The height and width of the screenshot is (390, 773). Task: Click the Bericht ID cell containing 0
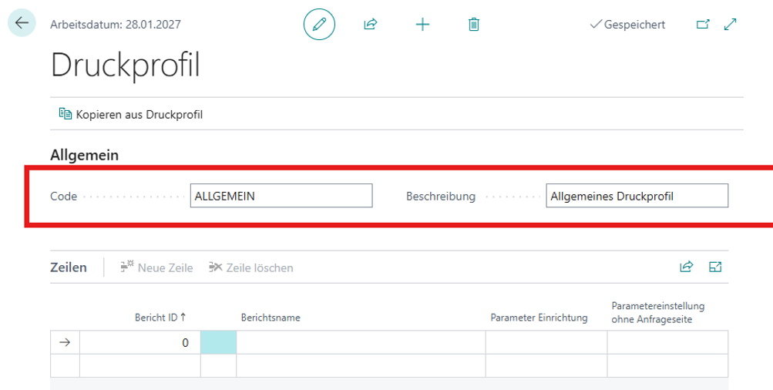139,343
